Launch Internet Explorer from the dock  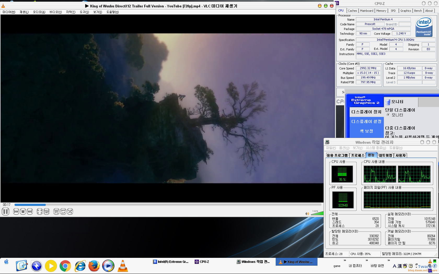[x=80, y=266]
